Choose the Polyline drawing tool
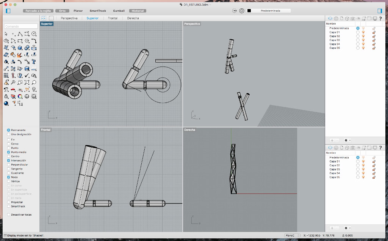 click(x=20, y=34)
